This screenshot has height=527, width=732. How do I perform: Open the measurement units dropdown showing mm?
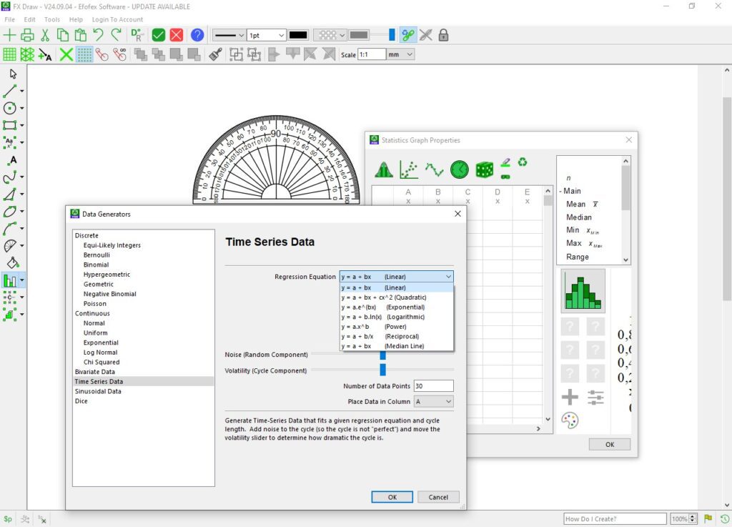pyautogui.click(x=402, y=54)
